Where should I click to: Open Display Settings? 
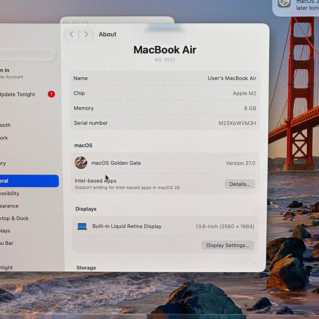[x=228, y=245]
